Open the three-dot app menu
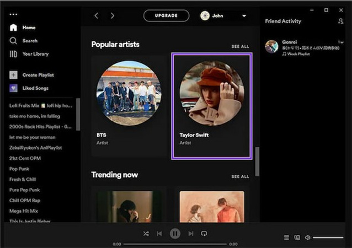The width and height of the screenshot is (352, 248). pos(13,14)
